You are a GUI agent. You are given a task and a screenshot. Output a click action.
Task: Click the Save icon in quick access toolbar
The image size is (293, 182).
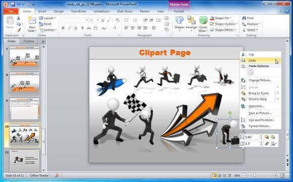click(x=13, y=5)
